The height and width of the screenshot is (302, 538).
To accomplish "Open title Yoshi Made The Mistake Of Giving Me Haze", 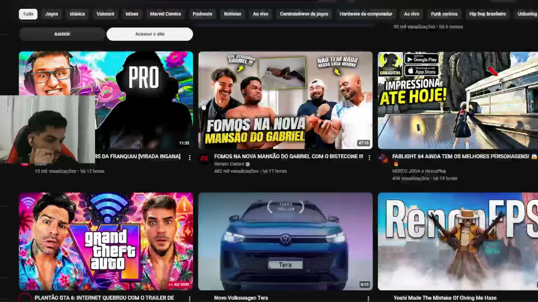I will tap(445, 298).
